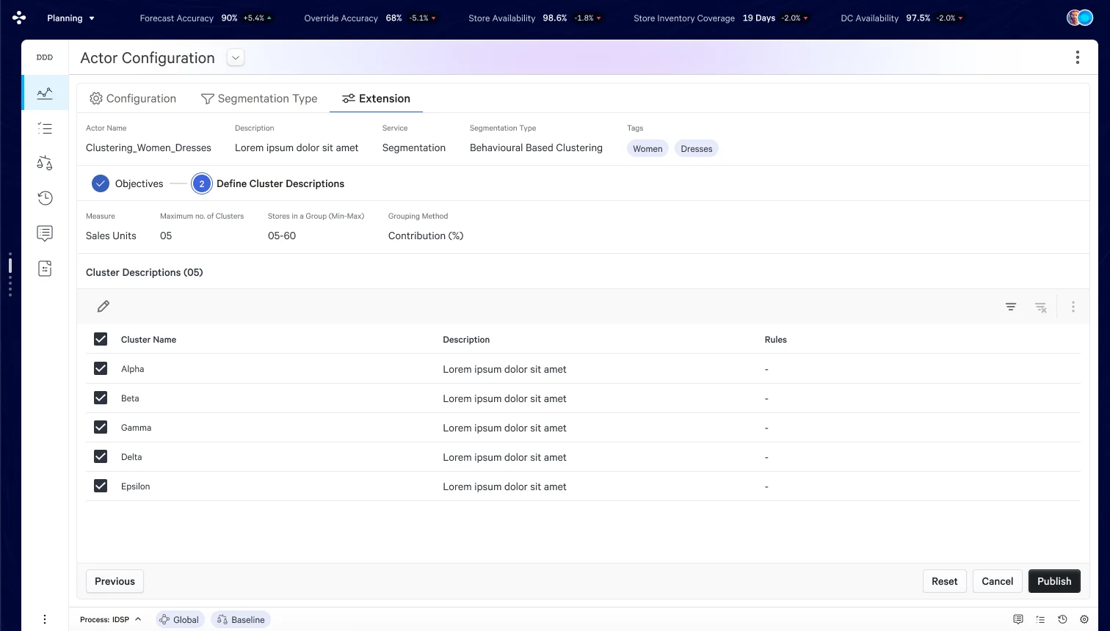Click the Contribution (%) grouping method value
The width and height of the screenshot is (1110, 631).
tap(426, 236)
